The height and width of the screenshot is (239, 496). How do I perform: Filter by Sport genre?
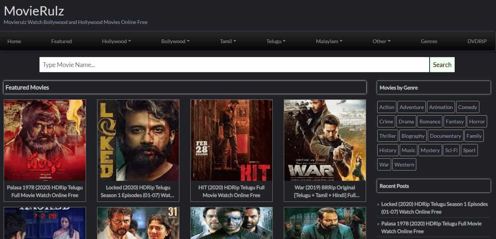(469, 150)
